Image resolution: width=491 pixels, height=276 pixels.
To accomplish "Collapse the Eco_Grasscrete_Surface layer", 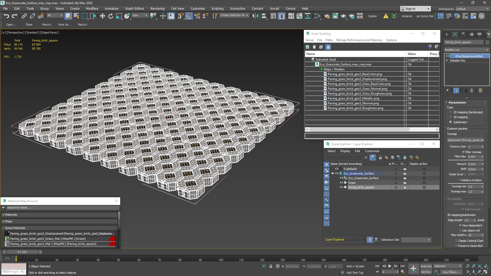I will tap(333, 174).
